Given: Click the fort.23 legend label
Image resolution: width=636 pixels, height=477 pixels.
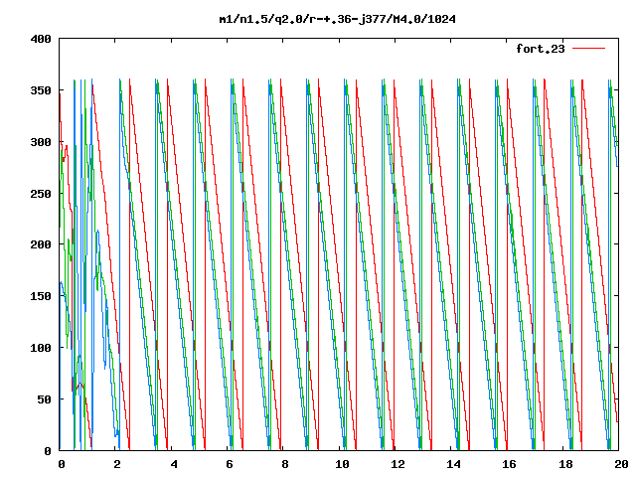Looking at the screenshot, I should 541,49.
